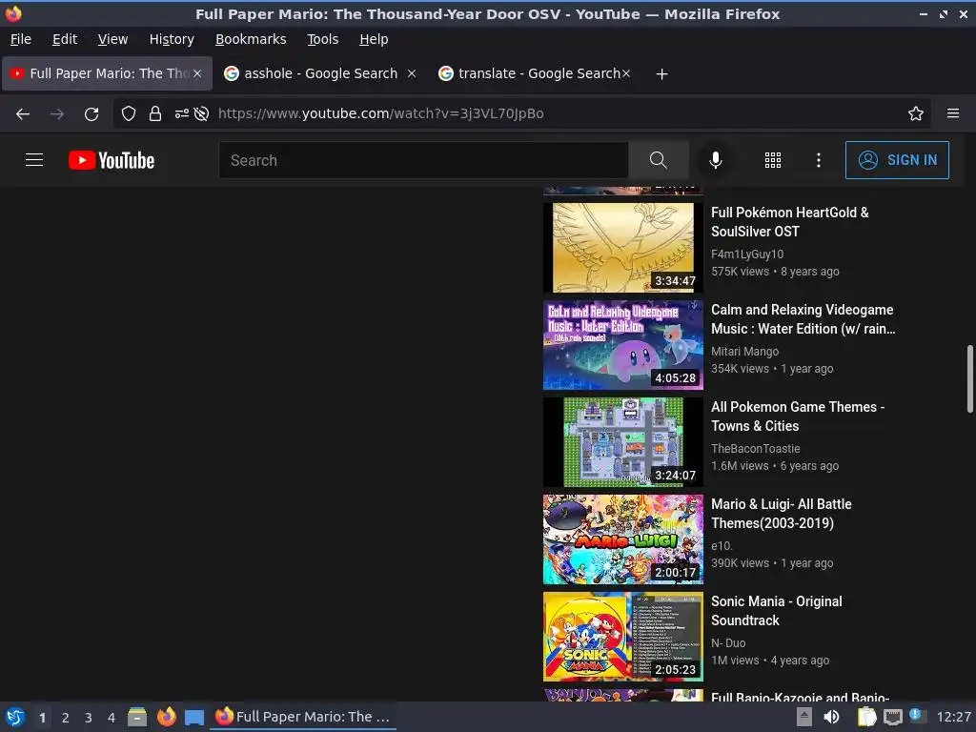Click title Sonic Mania - Original Soundtrack
Screen dimensions: 976x732
(x=776, y=611)
